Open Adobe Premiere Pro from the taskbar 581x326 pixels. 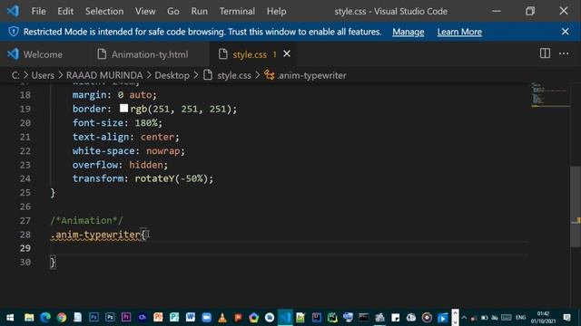(126, 318)
